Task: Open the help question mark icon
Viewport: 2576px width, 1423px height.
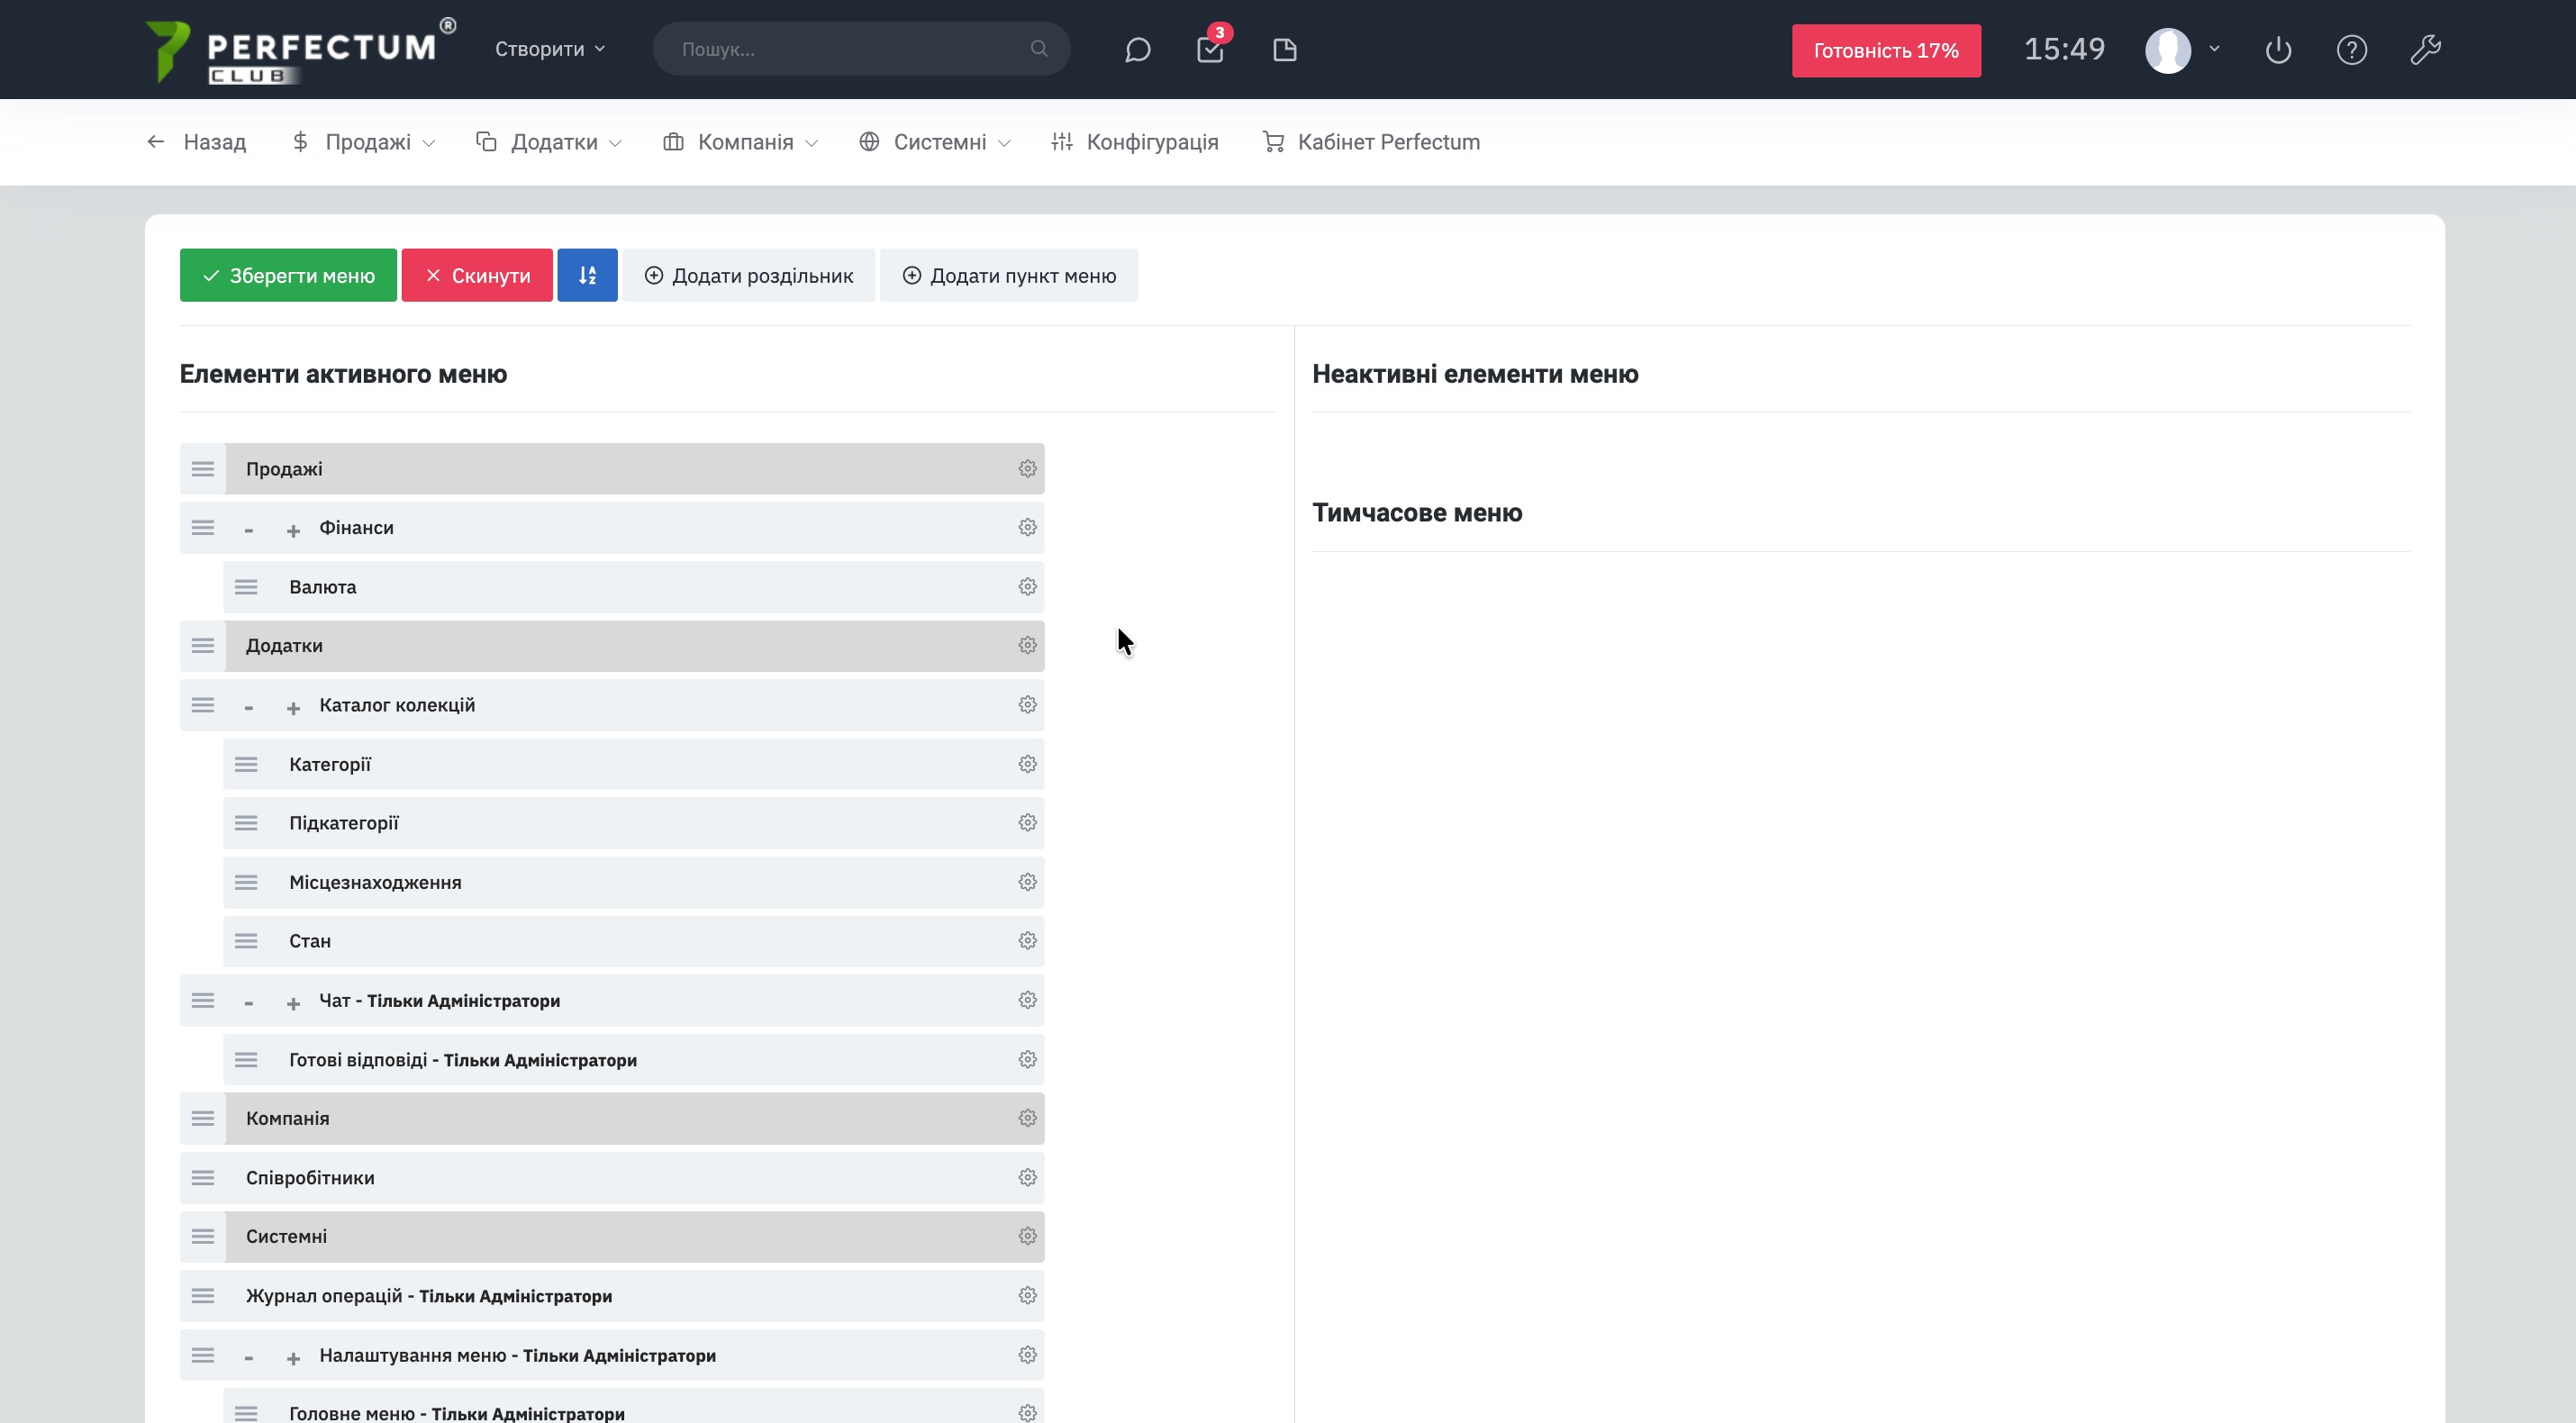Action: (2351, 50)
